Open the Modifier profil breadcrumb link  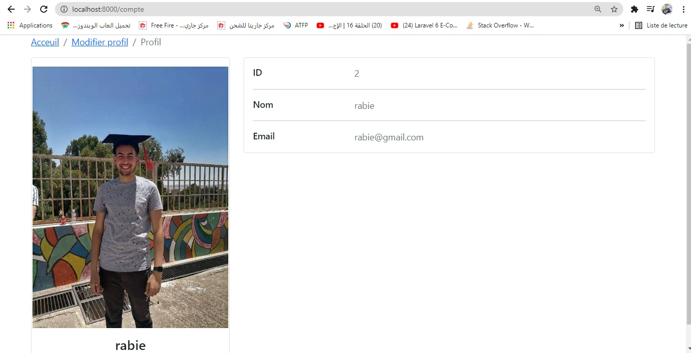(100, 42)
